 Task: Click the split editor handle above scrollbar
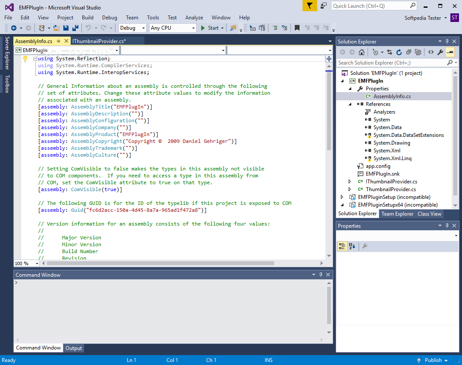pyautogui.click(x=329, y=59)
